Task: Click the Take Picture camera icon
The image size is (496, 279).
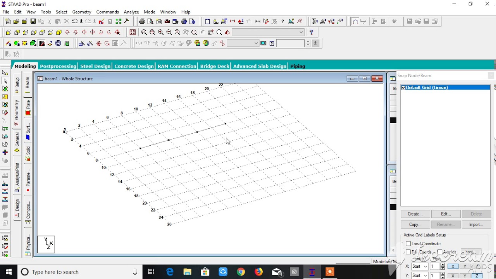Action: point(167,21)
